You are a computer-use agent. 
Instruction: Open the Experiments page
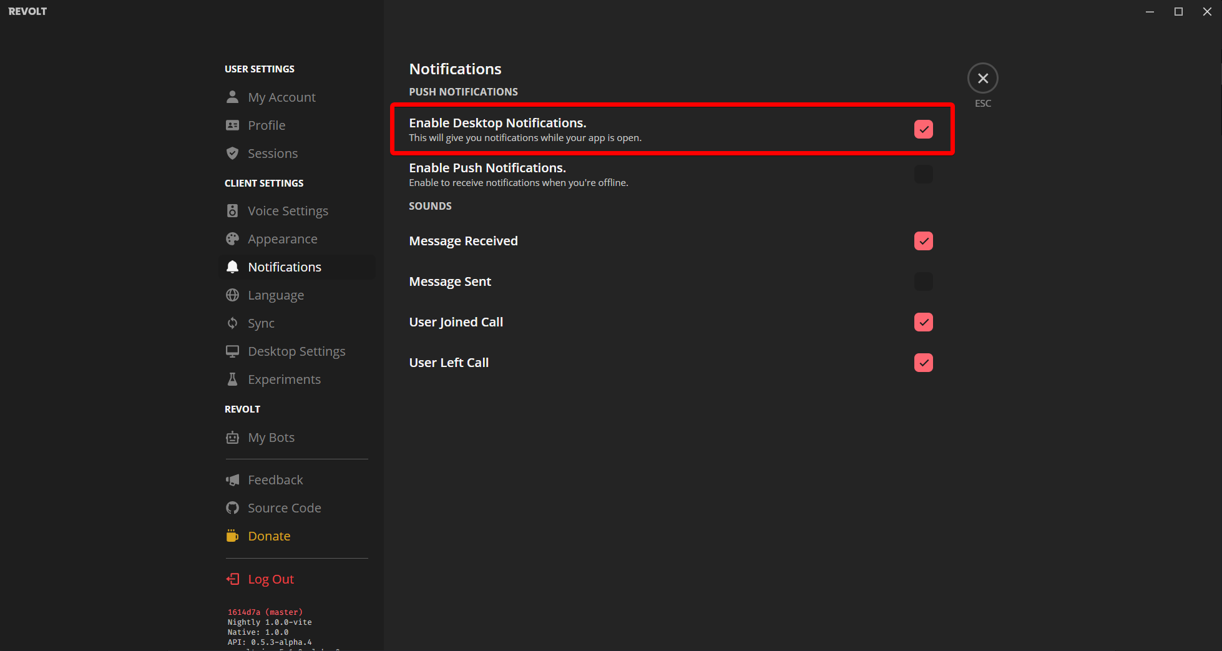click(x=297, y=379)
